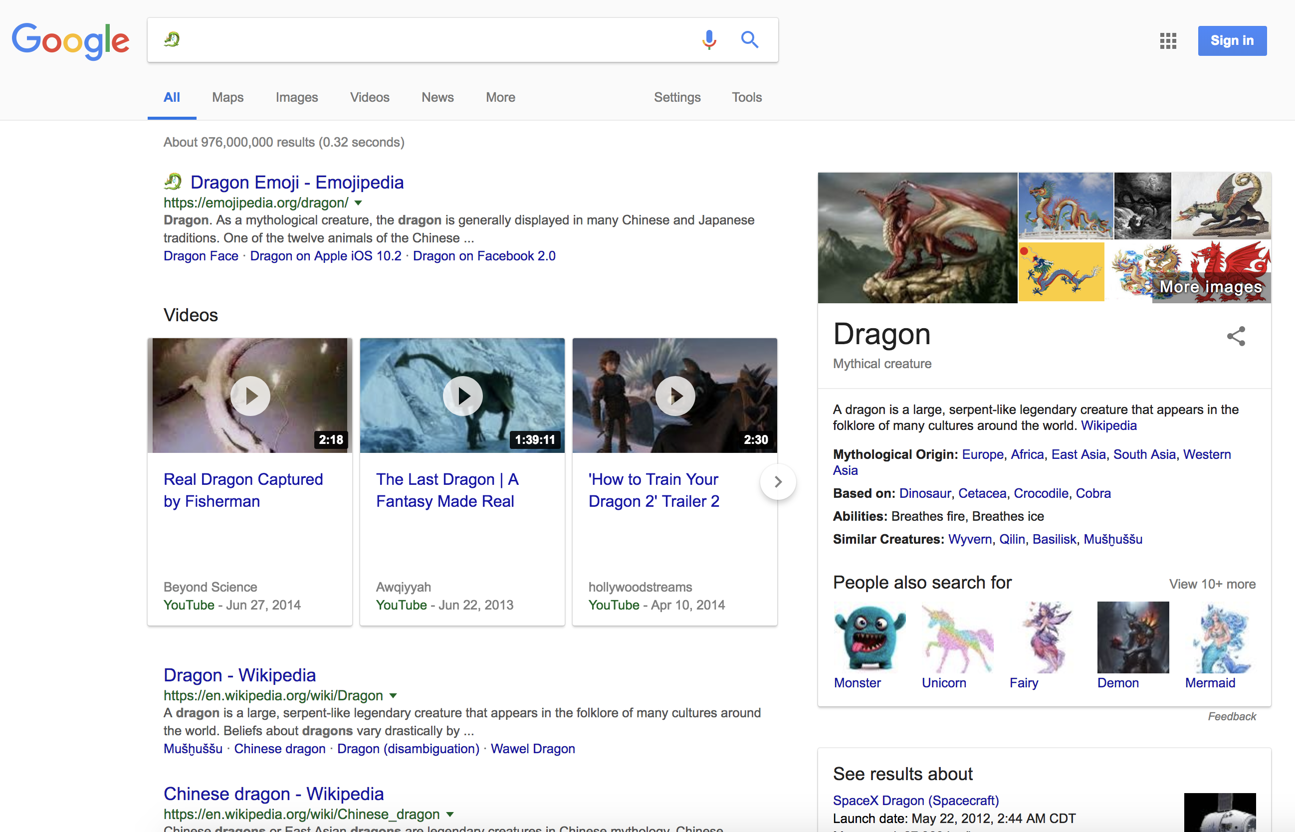Viewport: 1295px width, 832px height.
Task: Open the Google apps grid icon
Action: 1167,40
